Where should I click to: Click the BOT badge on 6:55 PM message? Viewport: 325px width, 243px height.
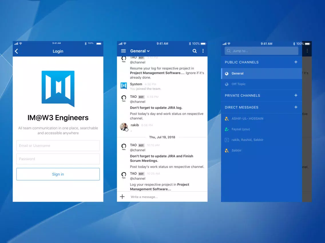141,97
